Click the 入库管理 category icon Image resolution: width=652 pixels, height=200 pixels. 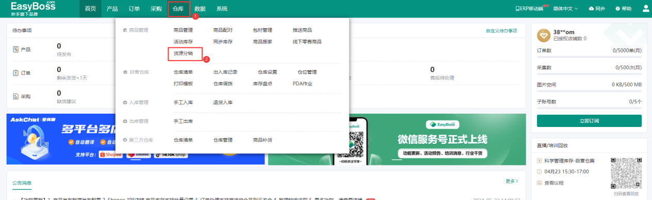125,103
